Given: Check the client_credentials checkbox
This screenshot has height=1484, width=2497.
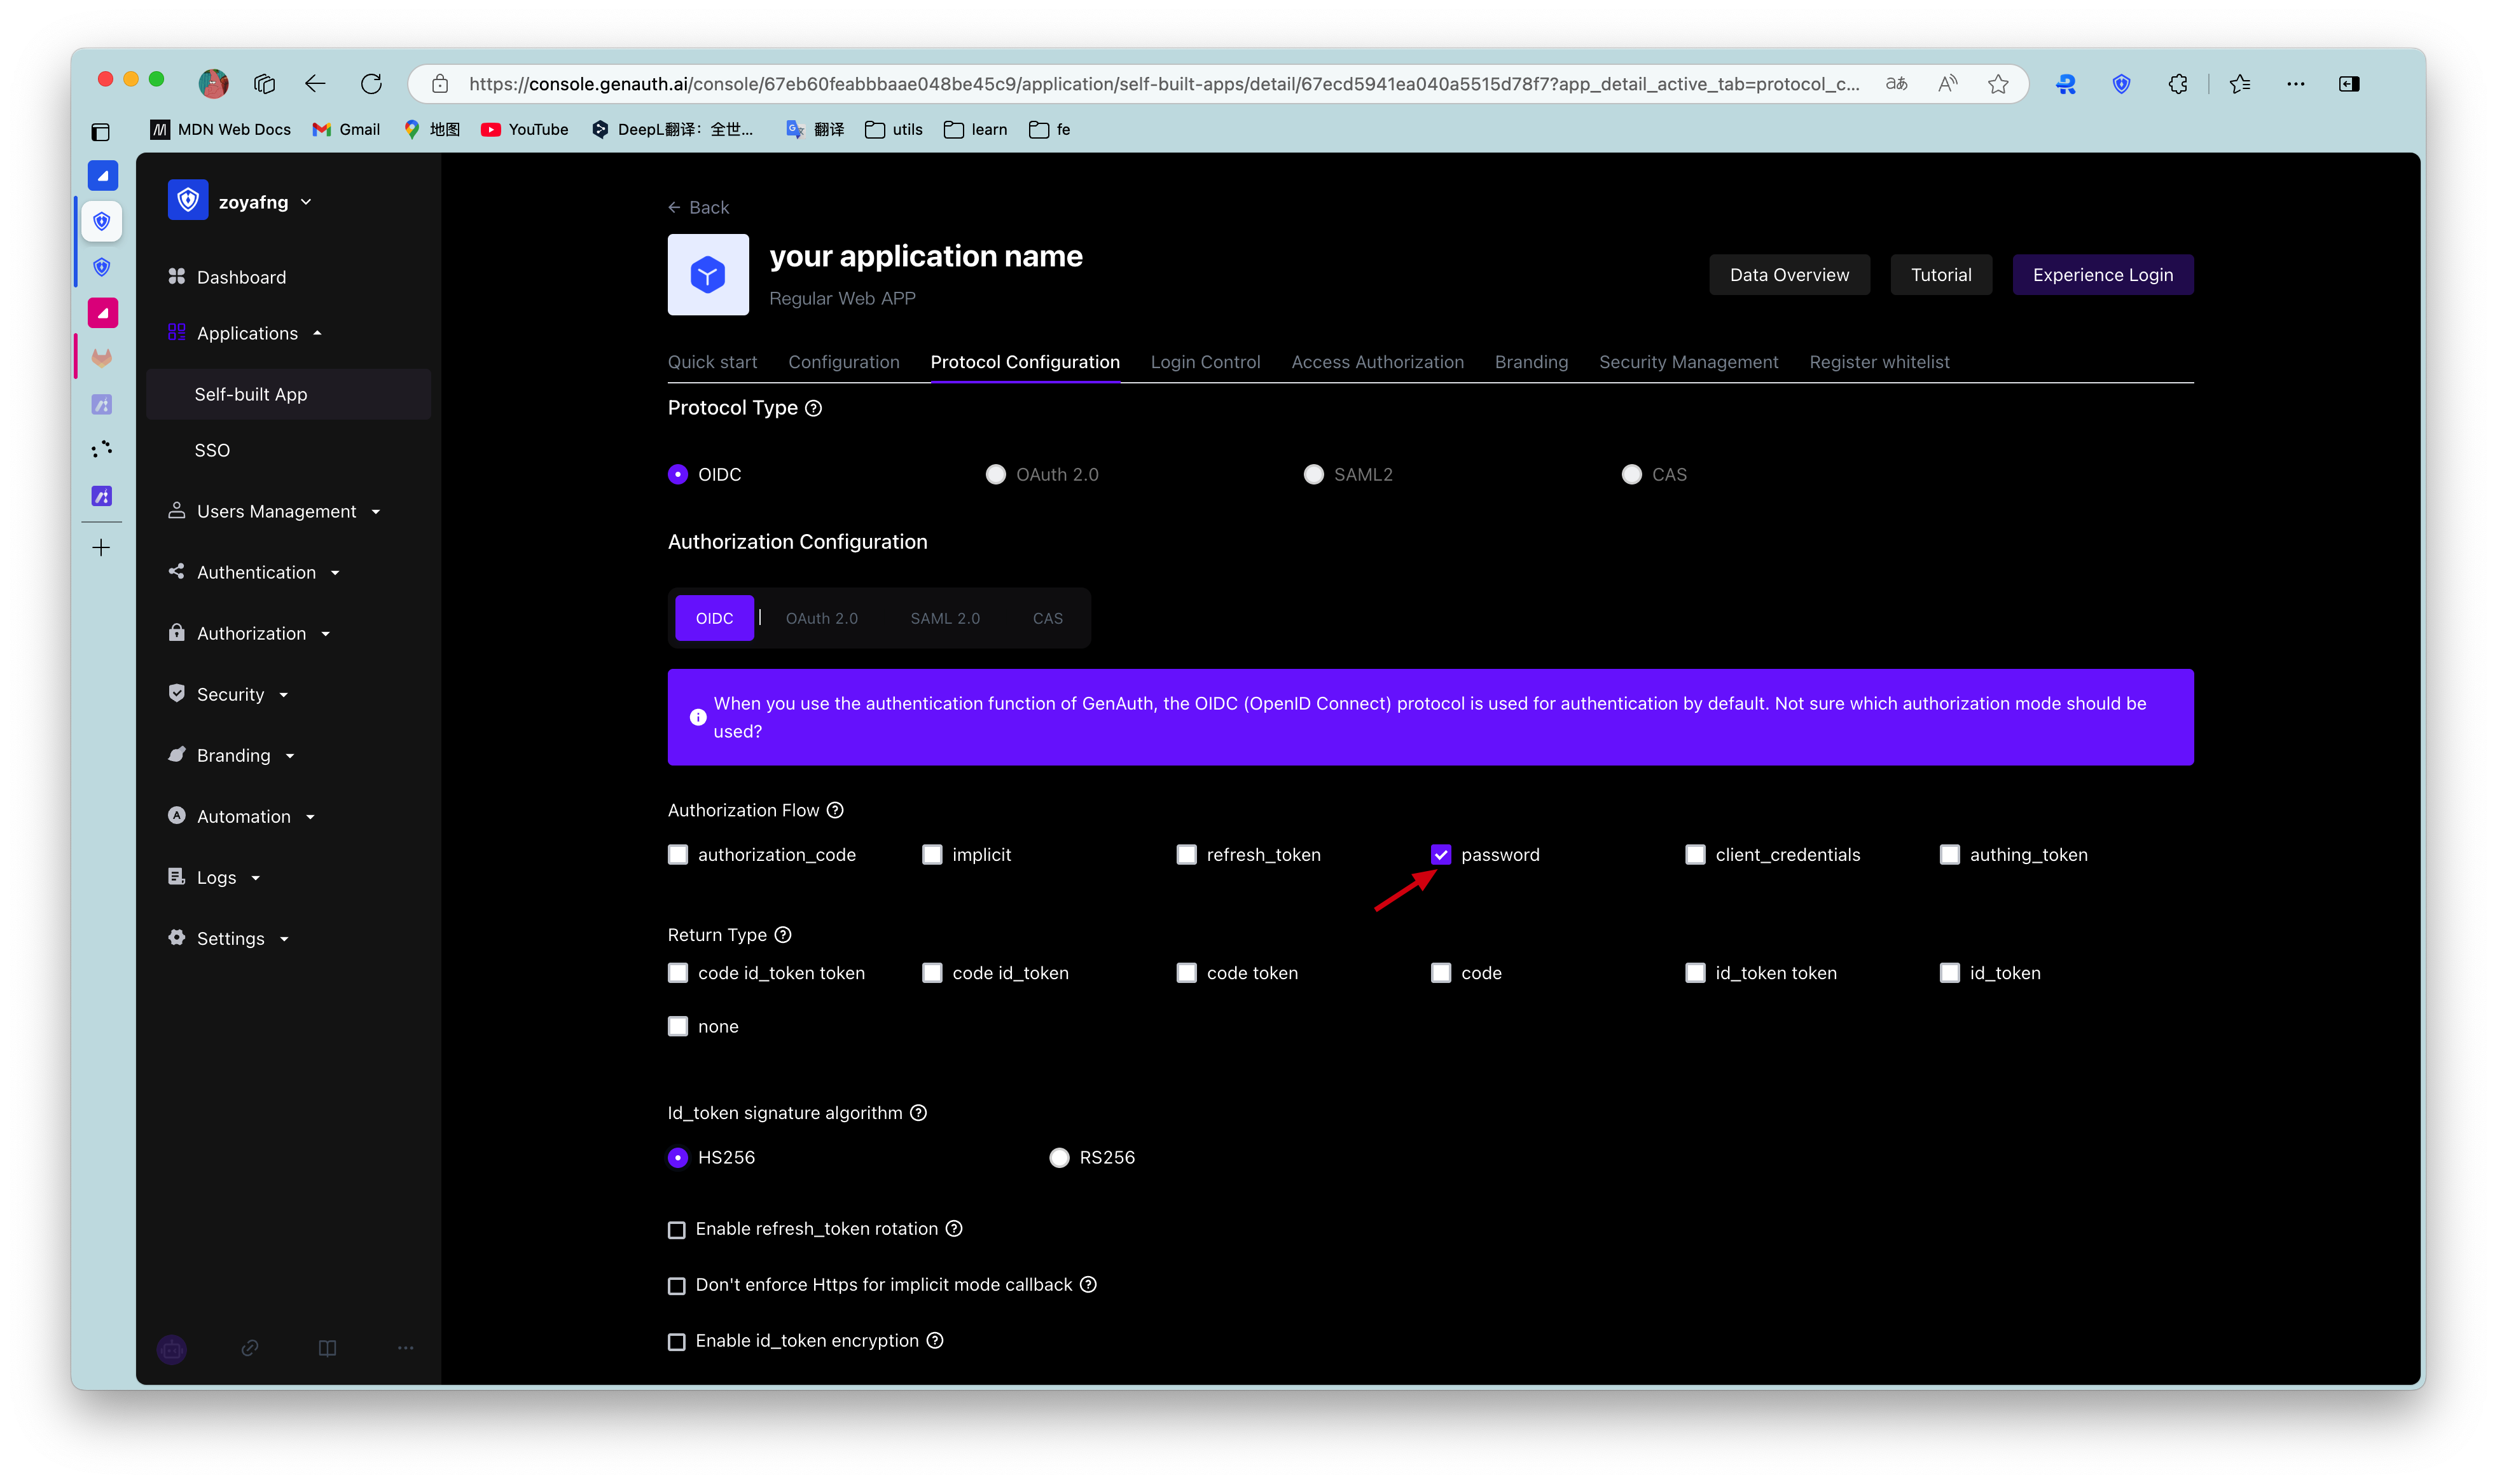Looking at the screenshot, I should pyautogui.click(x=1695, y=854).
